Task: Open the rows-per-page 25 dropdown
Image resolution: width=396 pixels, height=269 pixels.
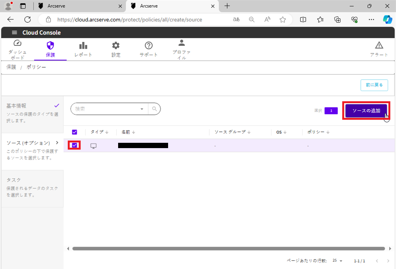Action: click(x=337, y=261)
